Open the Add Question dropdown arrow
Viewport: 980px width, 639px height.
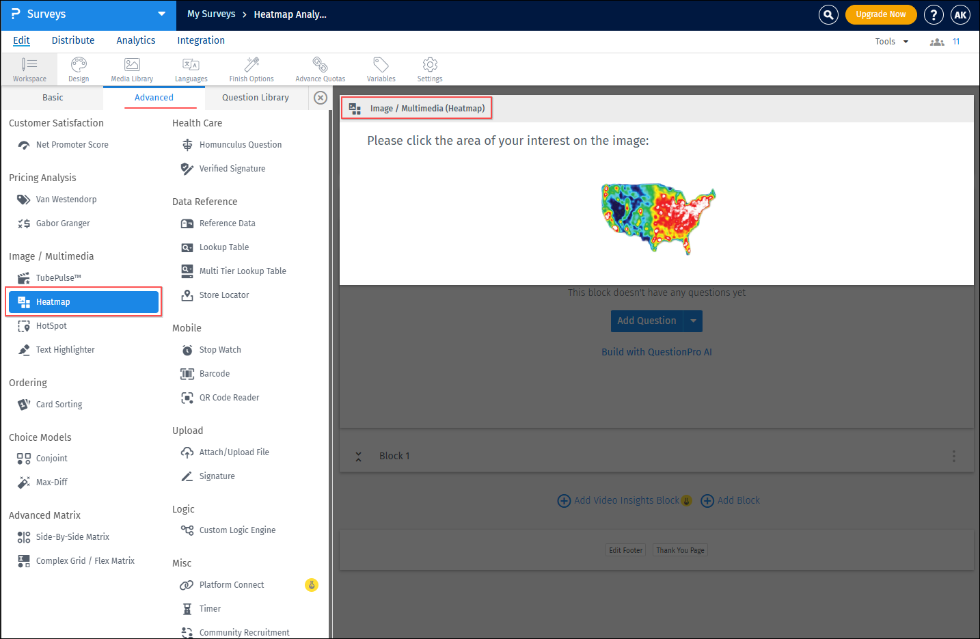[693, 321]
